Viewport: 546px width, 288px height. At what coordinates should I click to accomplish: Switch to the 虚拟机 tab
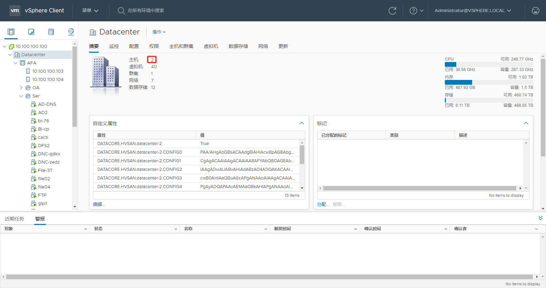tap(211, 46)
